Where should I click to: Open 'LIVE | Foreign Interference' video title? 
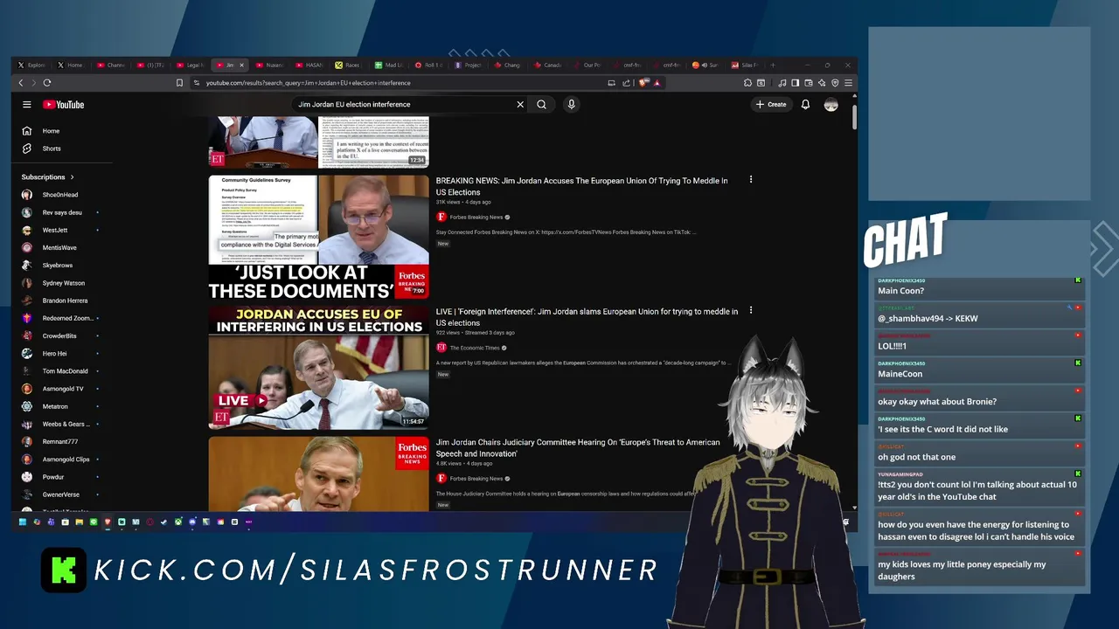tap(587, 317)
